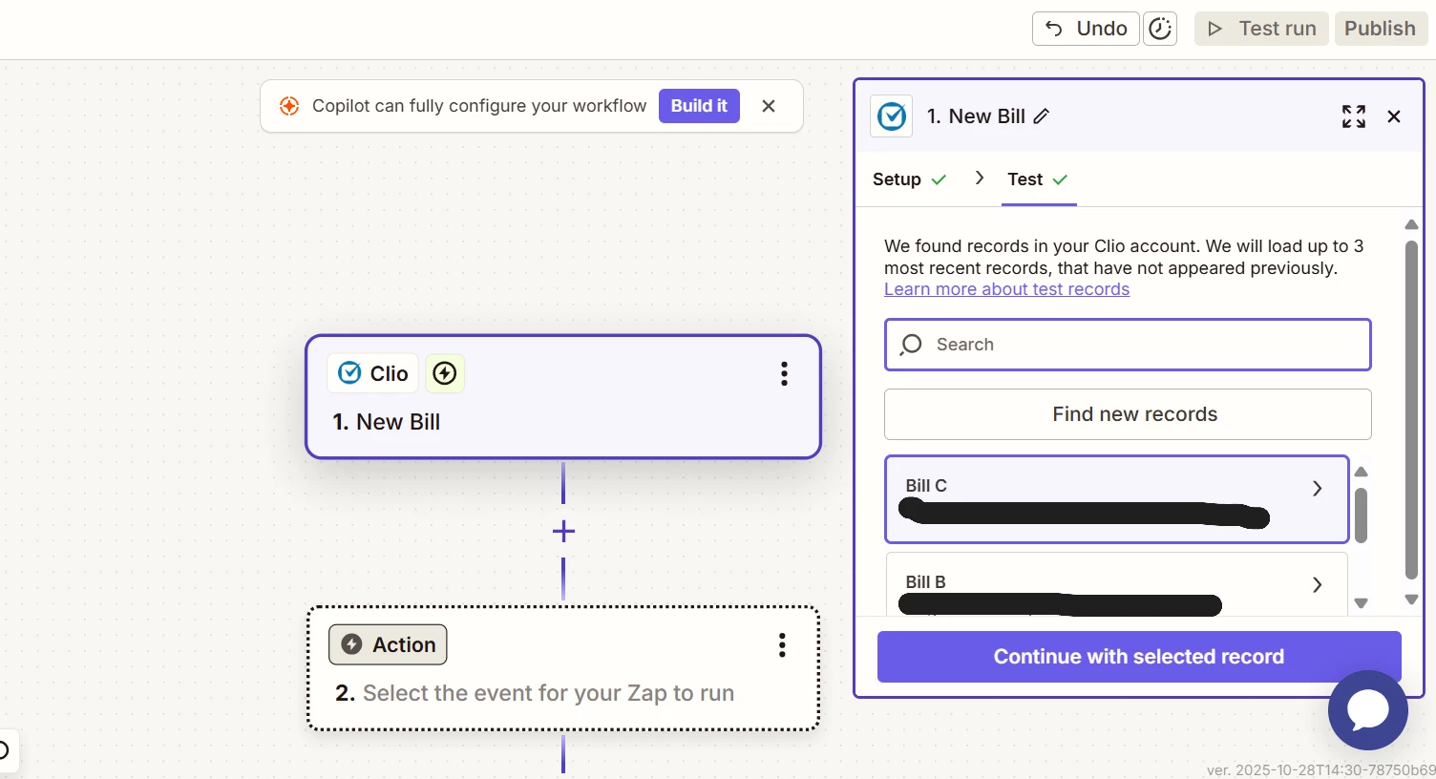
Task: Open the version history clock icon
Action: pyautogui.click(x=1160, y=29)
